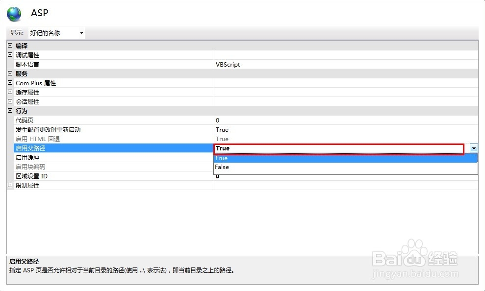Expand Com Plus 属性 node
This screenshot has width=485, height=291.
pos(10,82)
